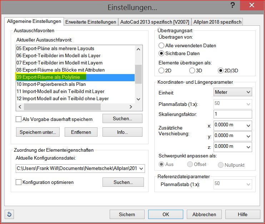
Task: Toggle 'Konfiguration optimieren' checkbox
Action: pyautogui.click(x=19, y=182)
